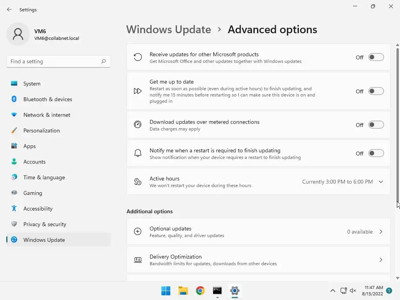Click the Accounts person icon in sidebar
Screen dimensions: 400x300
[x=14, y=161]
